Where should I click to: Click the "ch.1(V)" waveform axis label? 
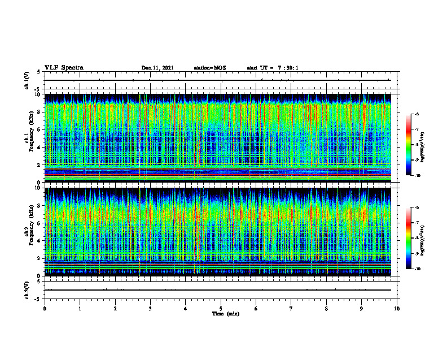[x=27, y=80]
